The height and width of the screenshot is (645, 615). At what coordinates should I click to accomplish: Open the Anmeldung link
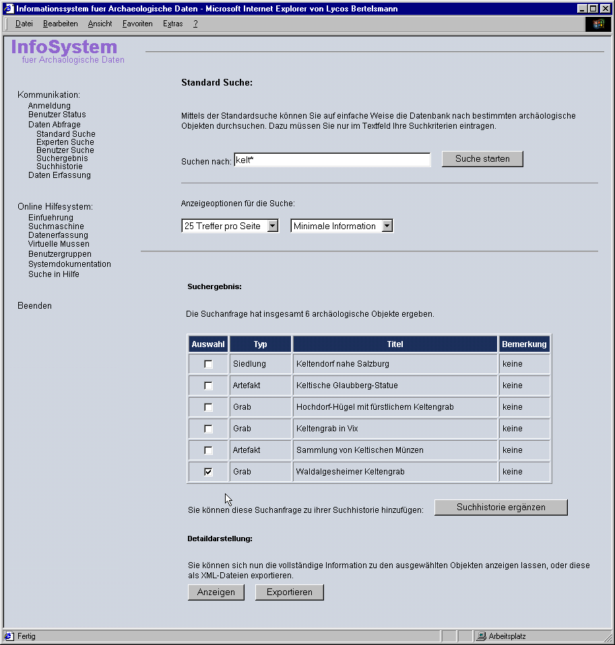[49, 106]
